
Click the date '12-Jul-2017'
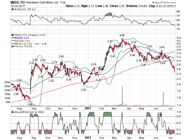pos(18,6)
